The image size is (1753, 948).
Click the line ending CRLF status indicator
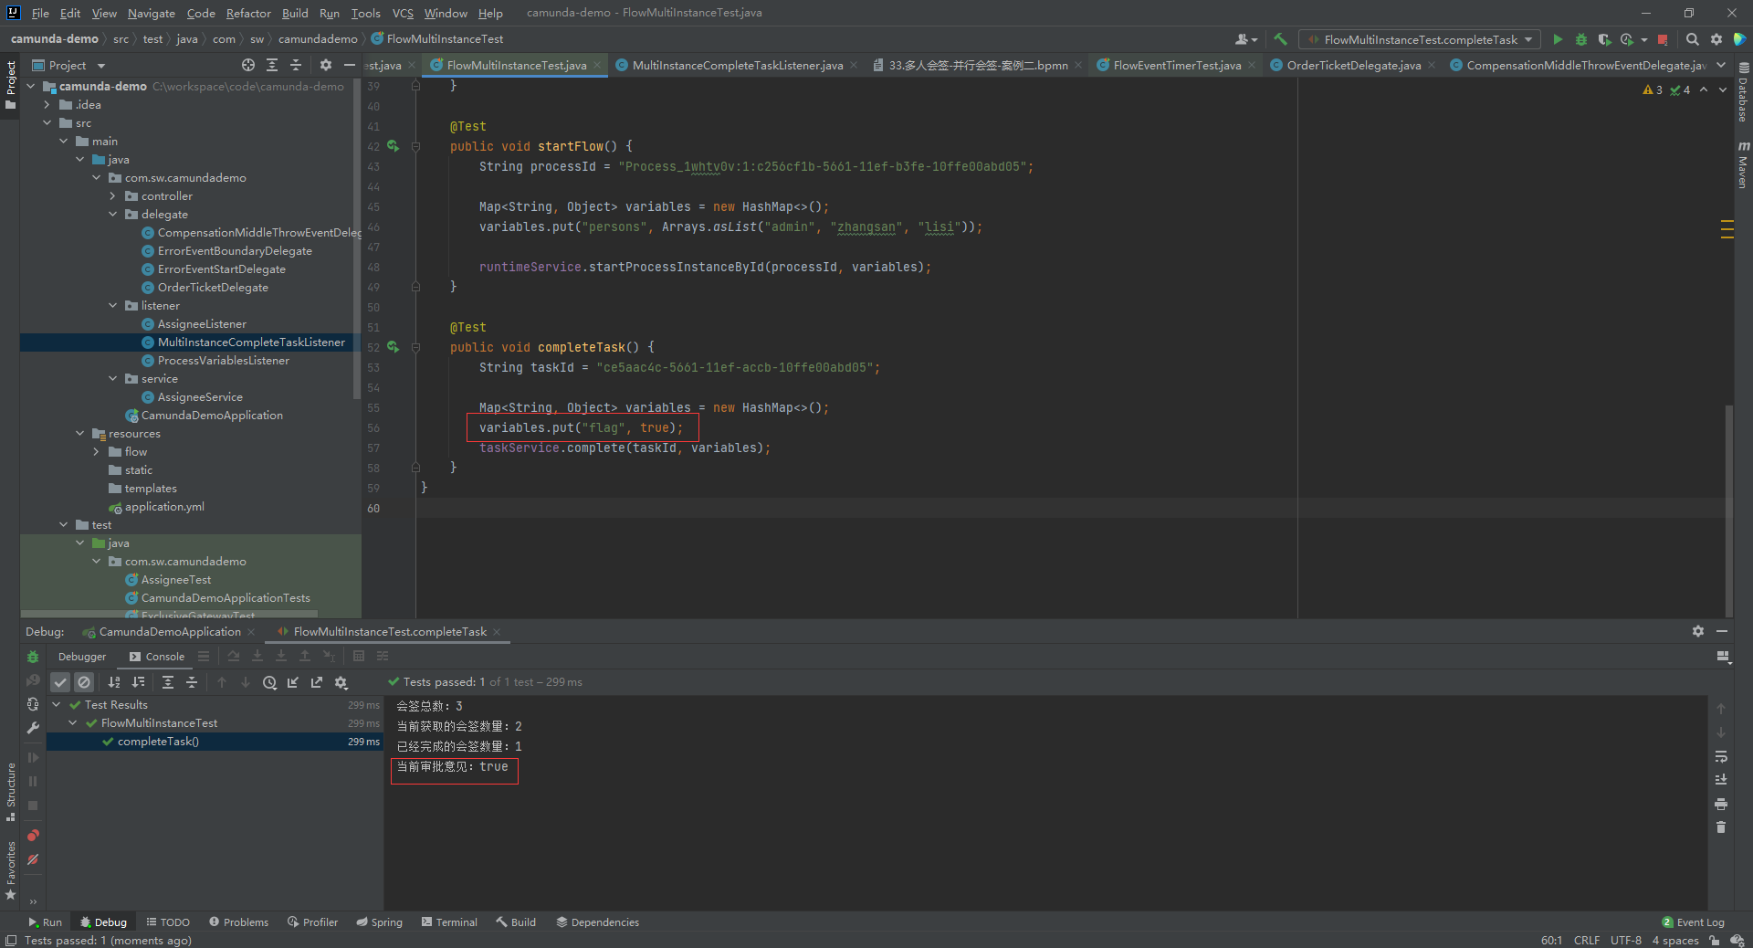(x=1586, y=940)
